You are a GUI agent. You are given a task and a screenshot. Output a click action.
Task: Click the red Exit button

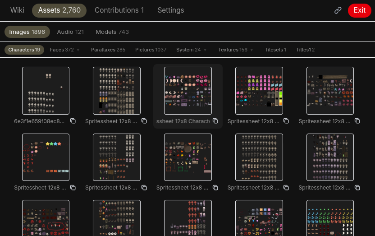tap(360, 10)
